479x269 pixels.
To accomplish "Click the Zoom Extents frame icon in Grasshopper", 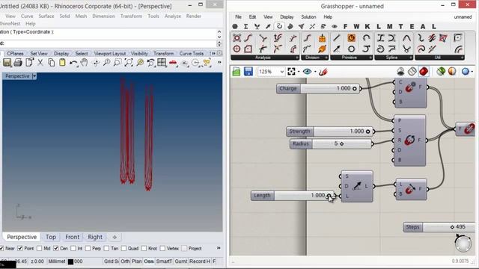I will tap(291, 72).
